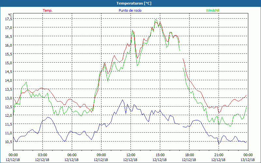
Task: Click the 13,0 y-axis value
Action: pos(9,98)
